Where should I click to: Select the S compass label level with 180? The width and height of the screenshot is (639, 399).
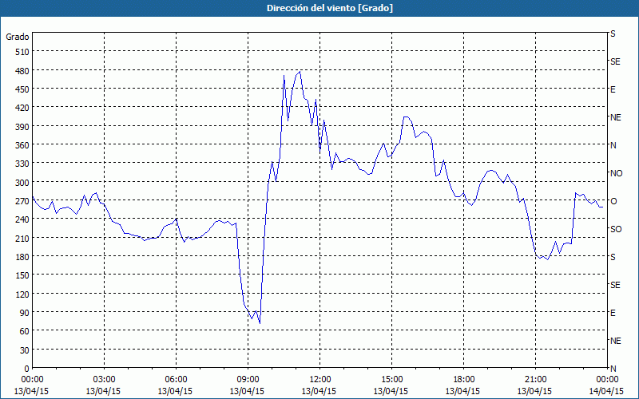click(x=613, y=257)
